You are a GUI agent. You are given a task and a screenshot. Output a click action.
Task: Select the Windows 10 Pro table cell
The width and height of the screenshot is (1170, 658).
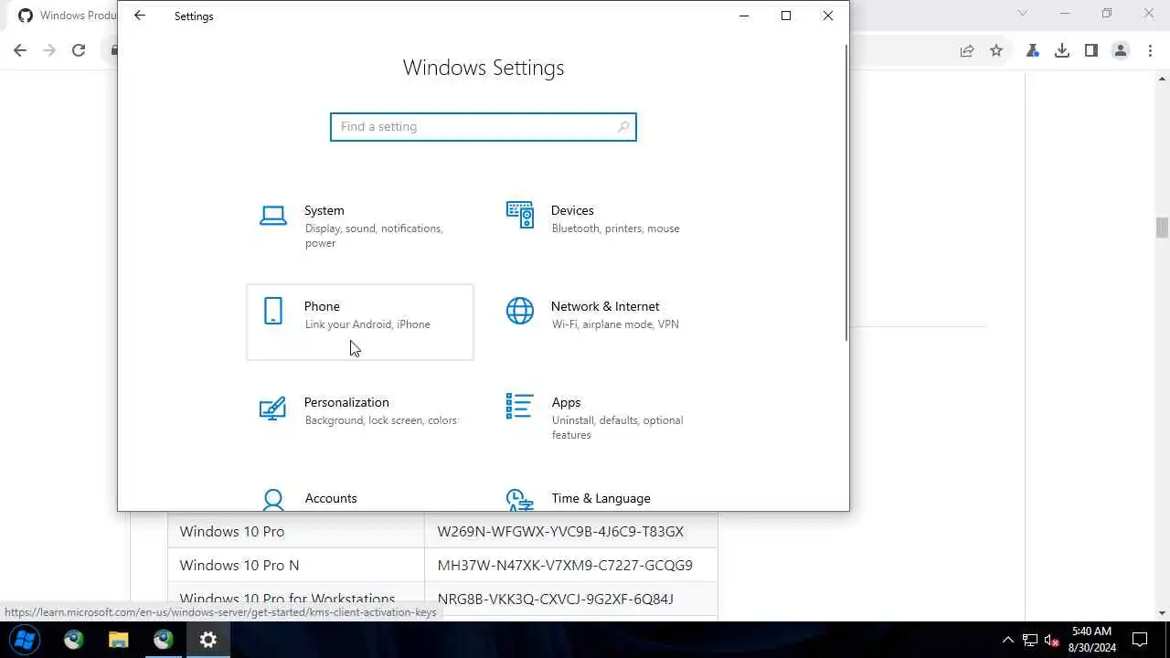tap(296, 531)
